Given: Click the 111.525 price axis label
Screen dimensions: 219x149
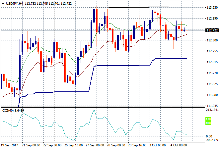Looking at the screenshot, I should click(x=212, y=84).
